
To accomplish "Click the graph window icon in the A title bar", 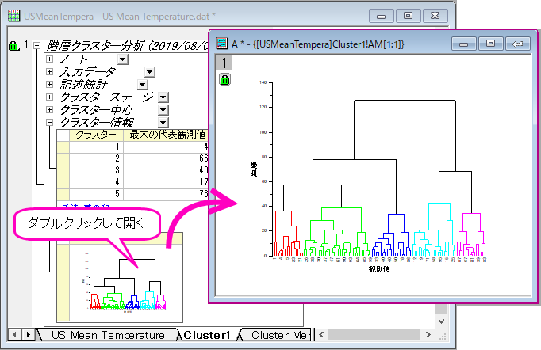I will [x=221, y=43].
